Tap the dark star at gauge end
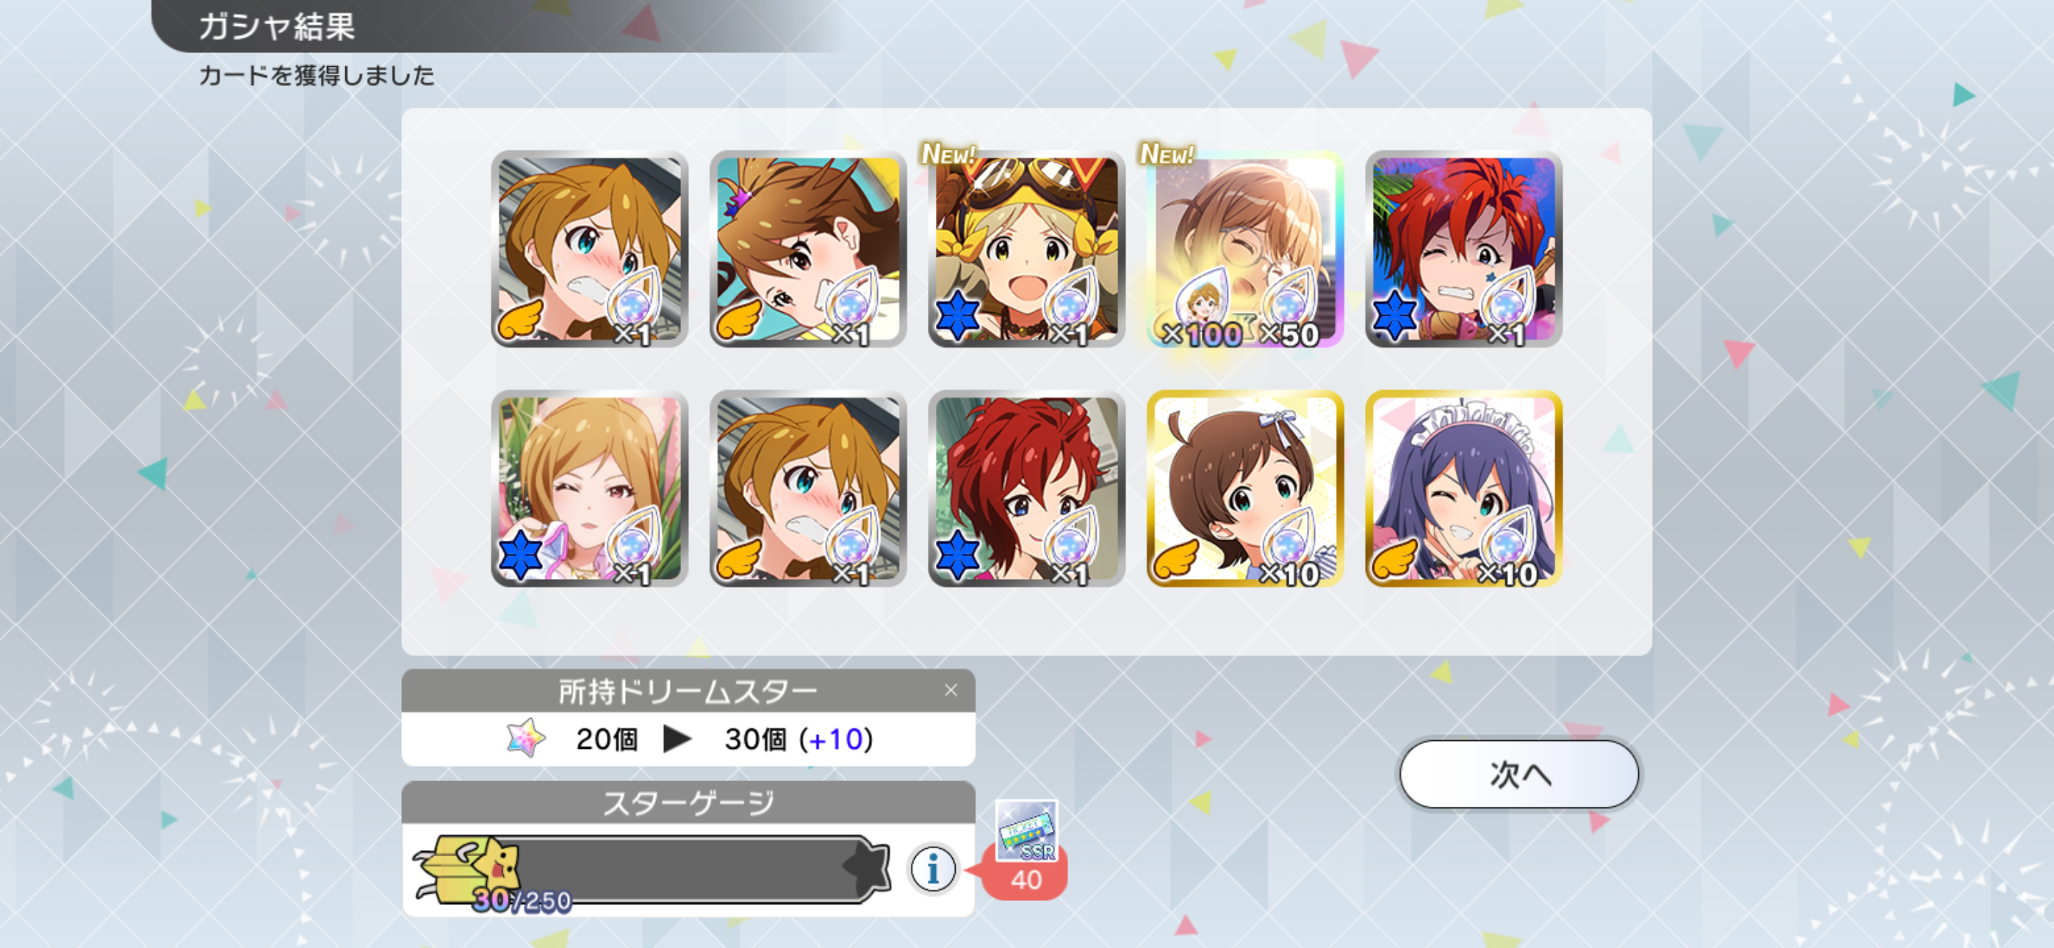The image size is (2054, 948). click(x=867, y=867)
